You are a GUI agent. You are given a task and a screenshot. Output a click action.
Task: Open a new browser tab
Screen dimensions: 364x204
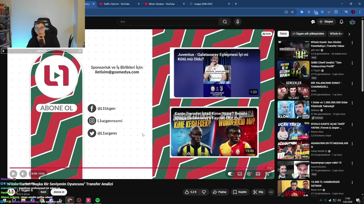point(236,4)
